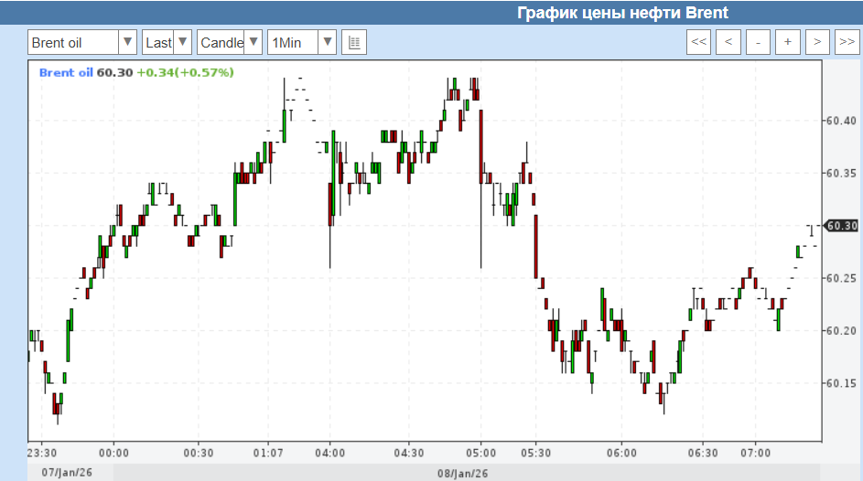This screenshot has width=863, height=481.
Task: Zoom out using the minus button
Action: click(x=758, y=42)
